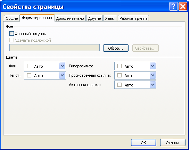The width and height of the screenshot is (190, 151).
Task: Open the Дополнительно tab
Action: [x=70, y=18]
